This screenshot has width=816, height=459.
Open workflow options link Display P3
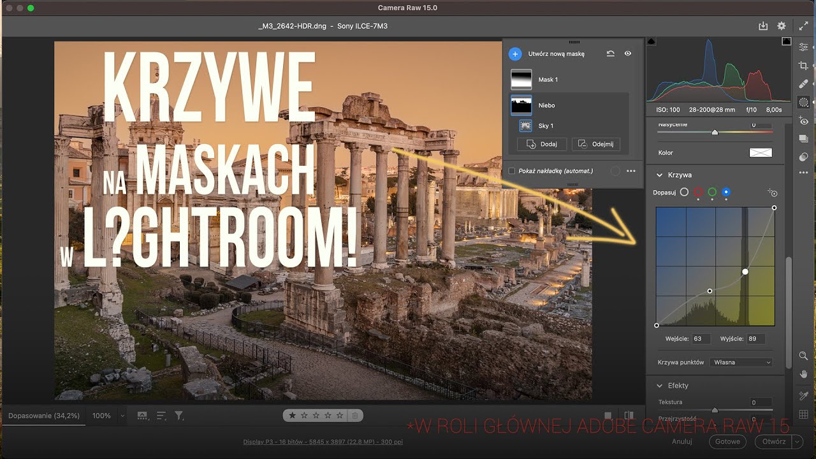323,442
